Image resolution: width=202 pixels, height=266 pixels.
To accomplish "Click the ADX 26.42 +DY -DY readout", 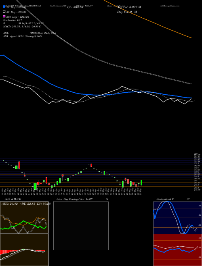I will [x=26, y=204].
